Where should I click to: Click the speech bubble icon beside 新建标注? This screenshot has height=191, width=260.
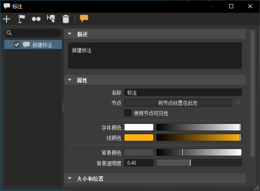26,44
